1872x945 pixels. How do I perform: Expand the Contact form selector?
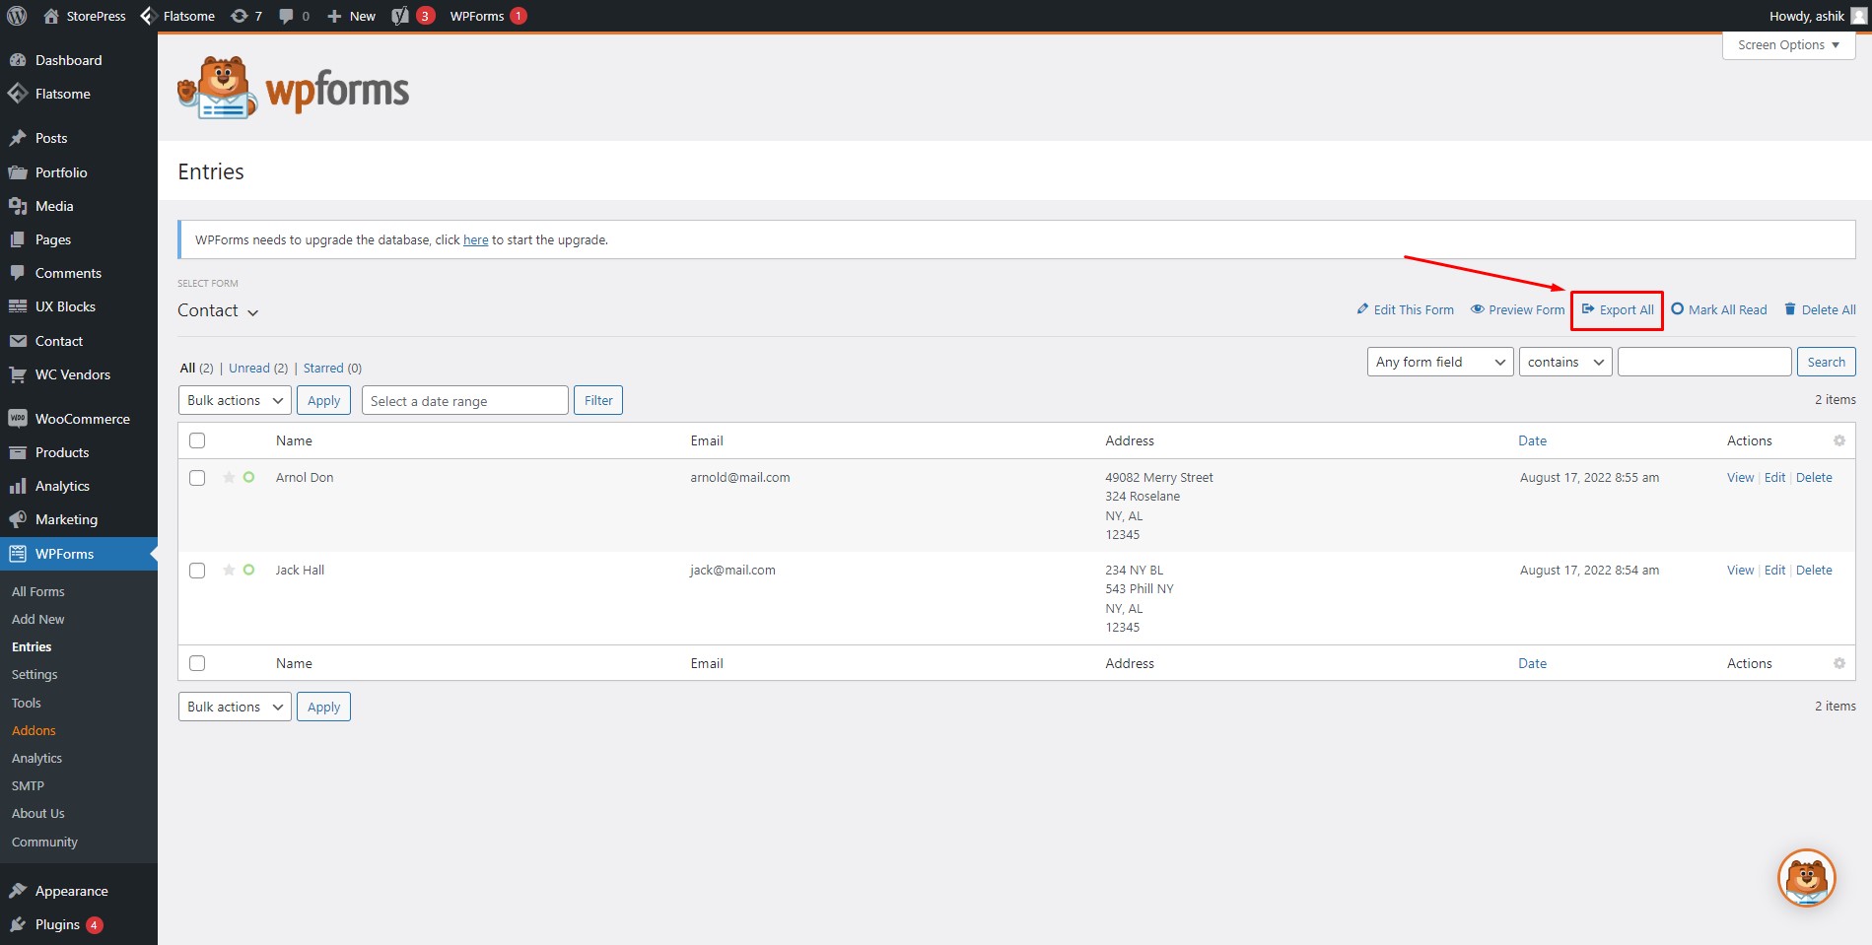[218, 310]
